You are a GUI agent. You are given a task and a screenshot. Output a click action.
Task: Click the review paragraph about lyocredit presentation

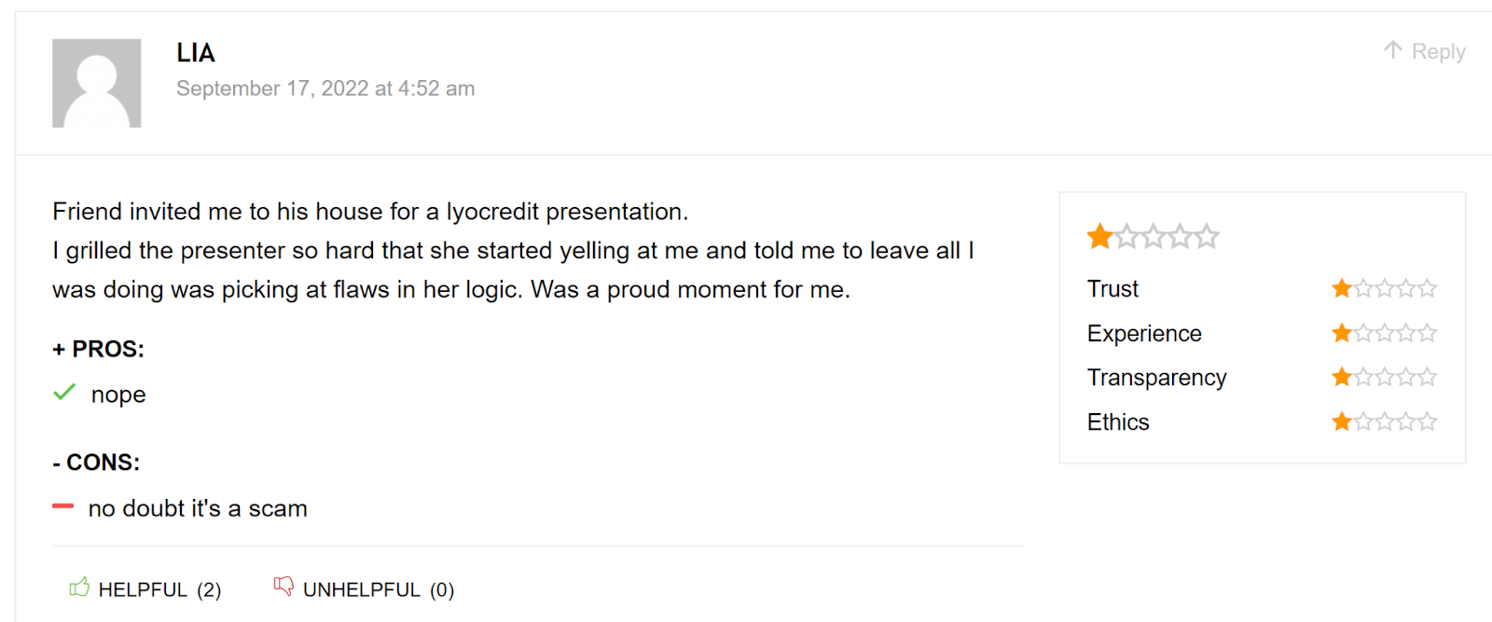click(x=513, y=251)
